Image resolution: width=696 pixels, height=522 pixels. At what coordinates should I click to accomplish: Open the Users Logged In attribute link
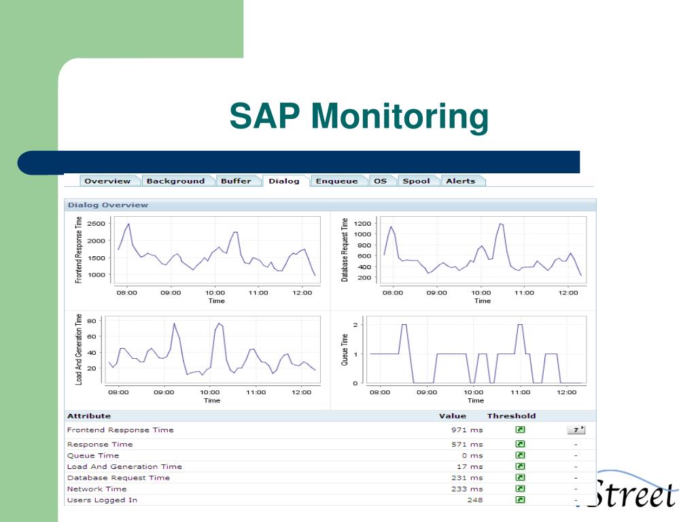(x=102, y=500)
